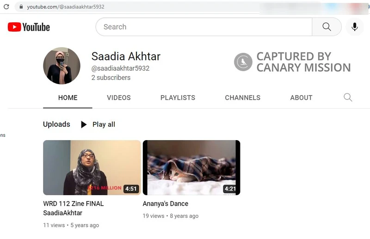Open the Ananya's Dance kitten thumbnail
370x239 pixels.
pyautogui.click(x=191, y=167)
